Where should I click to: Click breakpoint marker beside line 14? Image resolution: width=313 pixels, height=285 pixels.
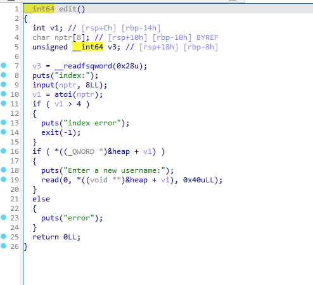[4, 132]
